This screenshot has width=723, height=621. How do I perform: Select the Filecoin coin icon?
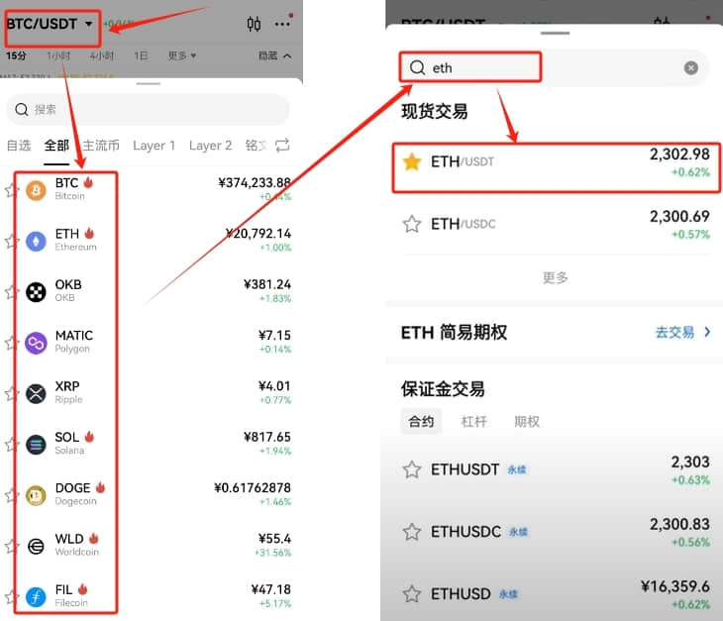[x=36, y=597]
